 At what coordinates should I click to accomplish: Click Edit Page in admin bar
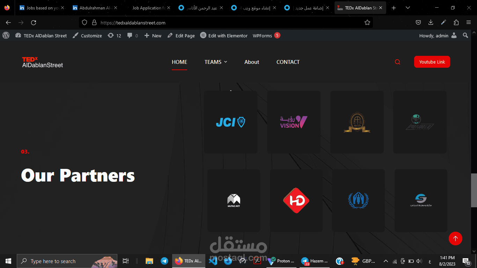(181, 36)
